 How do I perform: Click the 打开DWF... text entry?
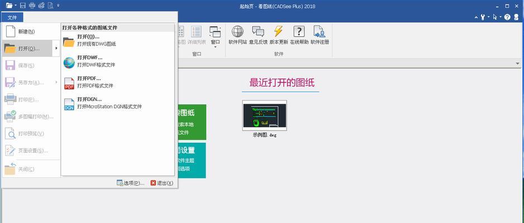point(89,57)
